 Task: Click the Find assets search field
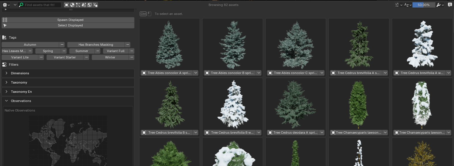point(40,5)
